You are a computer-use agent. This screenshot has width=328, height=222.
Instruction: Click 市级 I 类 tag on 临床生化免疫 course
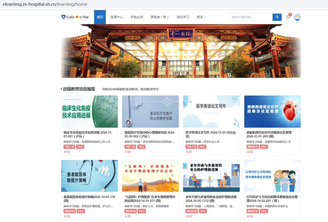pyautogui.click(x=69, y=146)
